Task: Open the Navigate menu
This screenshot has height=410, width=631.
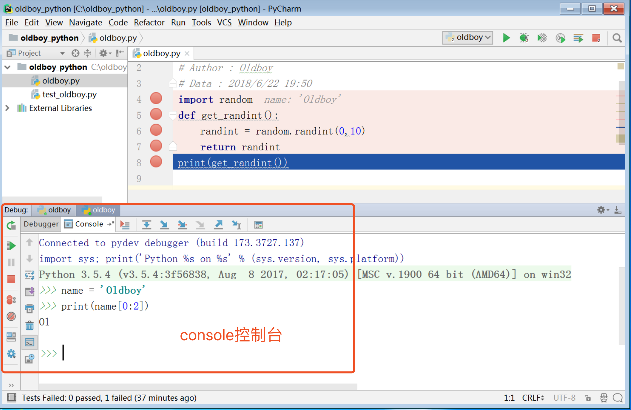Action: click(x=85, y=22)
